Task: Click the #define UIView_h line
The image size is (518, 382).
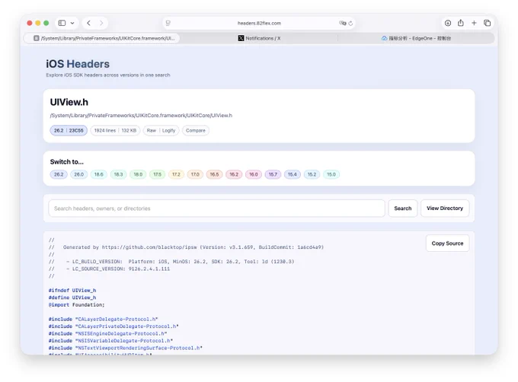Action: pyautogui.click(x=72, y=298)
